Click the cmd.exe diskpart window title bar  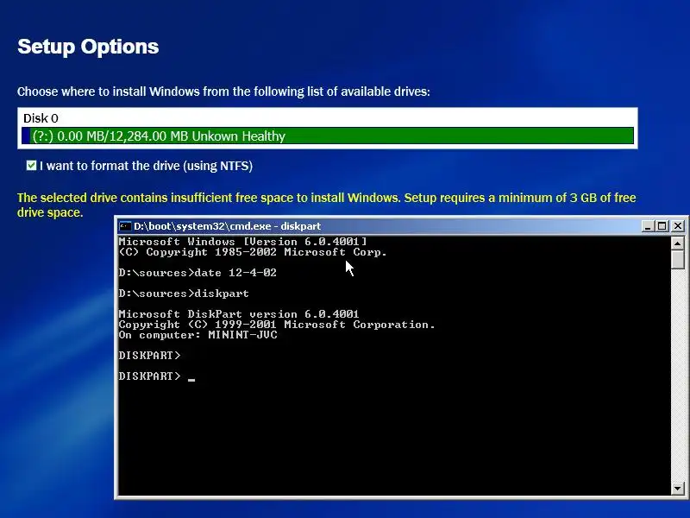tap(379, 226)
